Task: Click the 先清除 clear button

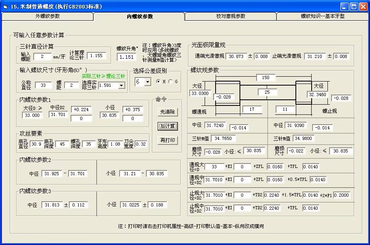Action: click(x=167, y=112)
